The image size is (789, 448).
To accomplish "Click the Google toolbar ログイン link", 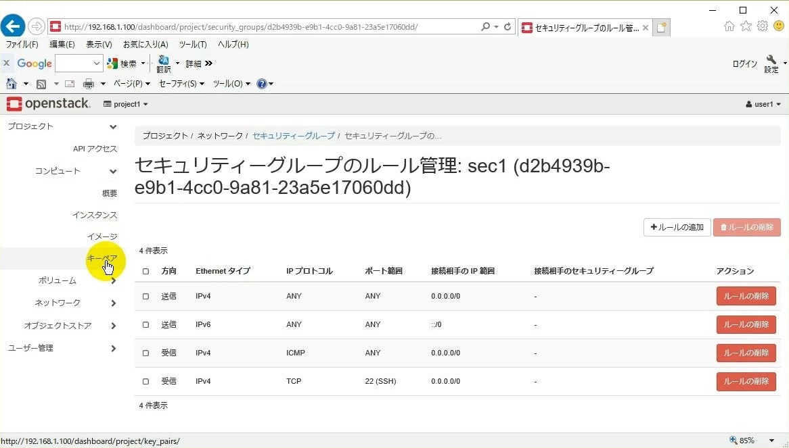I will pos(745,64).
